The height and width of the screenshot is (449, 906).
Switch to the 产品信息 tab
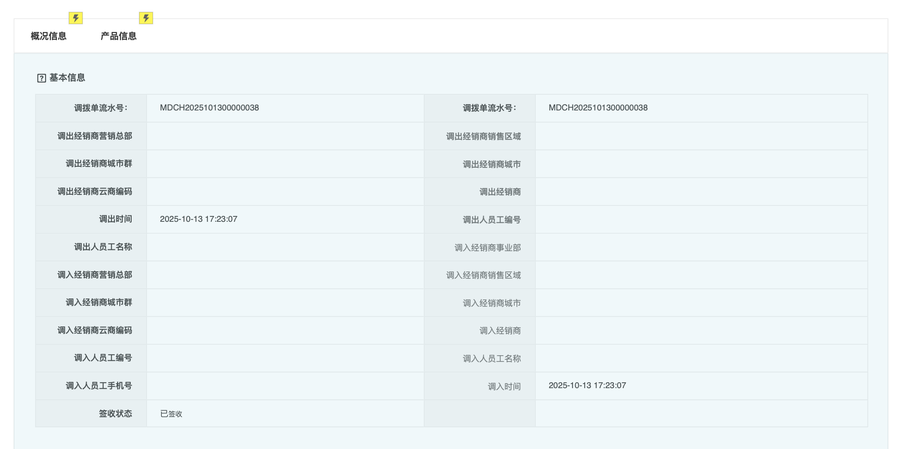pyautogui.click(x=119, y=36)
